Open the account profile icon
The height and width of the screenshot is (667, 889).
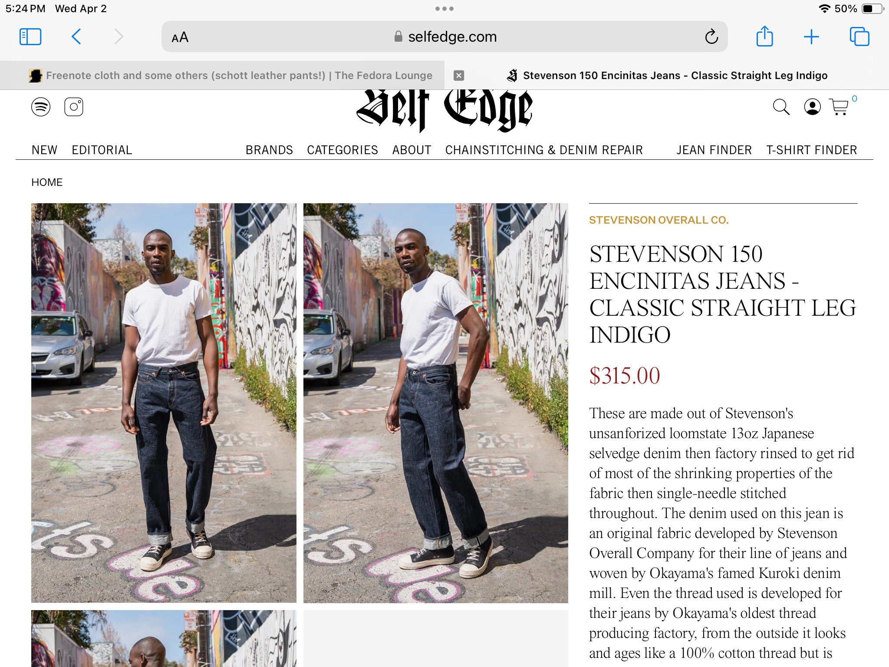tap(812, 107)
